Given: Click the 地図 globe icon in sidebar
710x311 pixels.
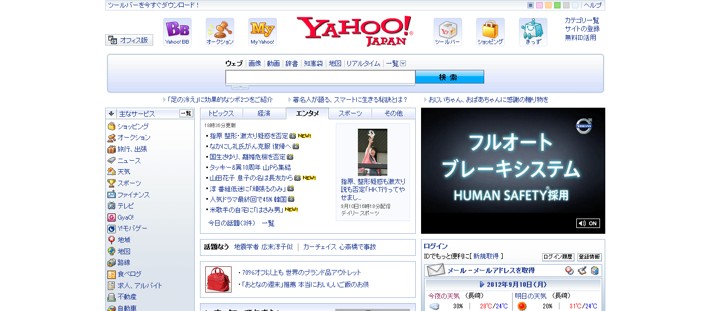Looking at the screenshot, I should coord(112,251).
